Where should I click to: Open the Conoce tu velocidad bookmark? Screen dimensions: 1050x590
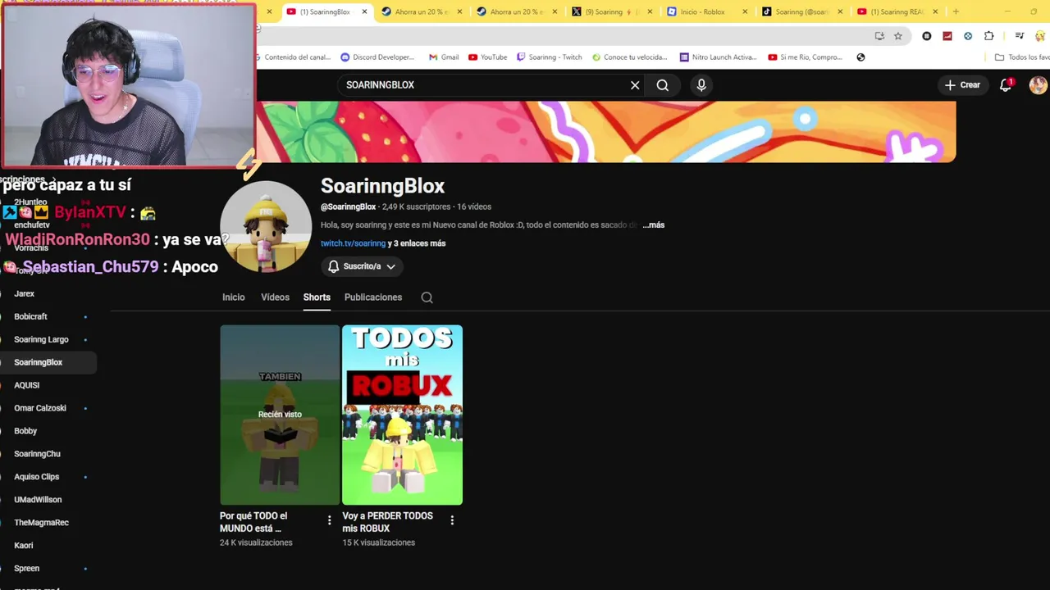click(x=629, y=57)
